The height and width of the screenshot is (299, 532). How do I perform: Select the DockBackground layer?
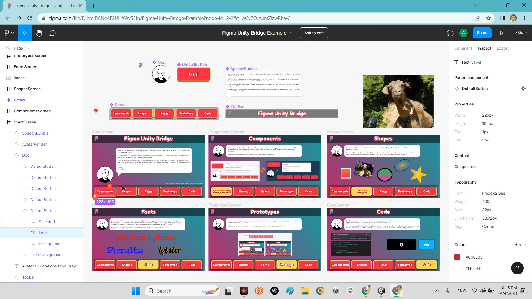click(46, 255)
